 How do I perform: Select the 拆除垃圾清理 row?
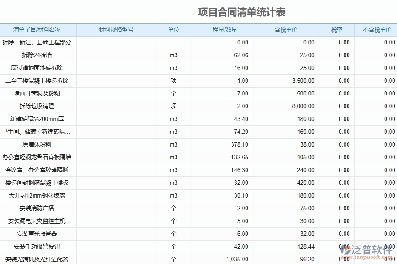pos(39,106)
